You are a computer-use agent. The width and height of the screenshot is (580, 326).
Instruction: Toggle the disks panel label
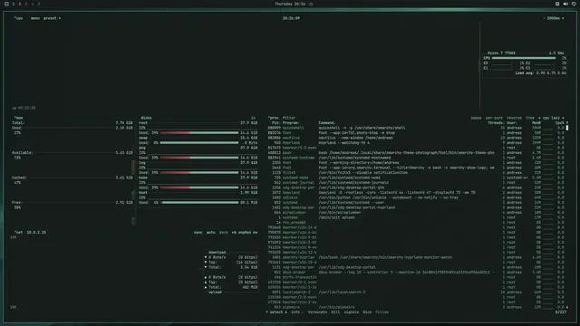pyautogui.click(x=146, y=118)
